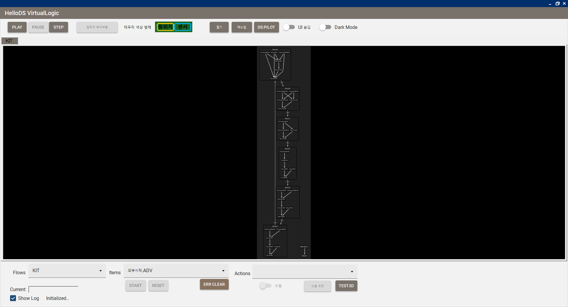Enable Dark Mode switch

(325, 27)
